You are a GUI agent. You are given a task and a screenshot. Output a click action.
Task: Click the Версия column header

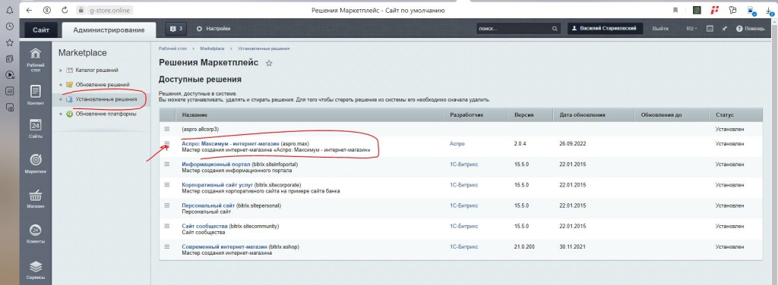tap(530, 114)
